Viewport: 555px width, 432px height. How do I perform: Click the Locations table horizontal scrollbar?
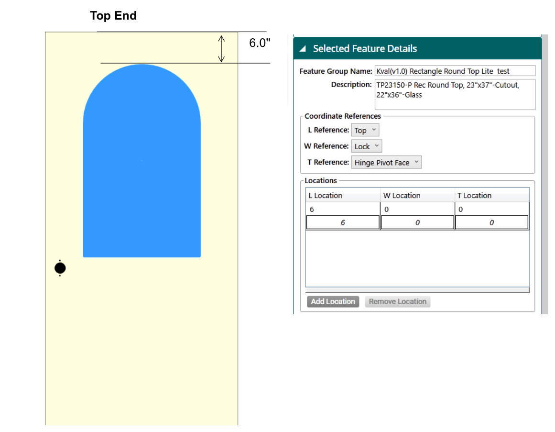417,290
